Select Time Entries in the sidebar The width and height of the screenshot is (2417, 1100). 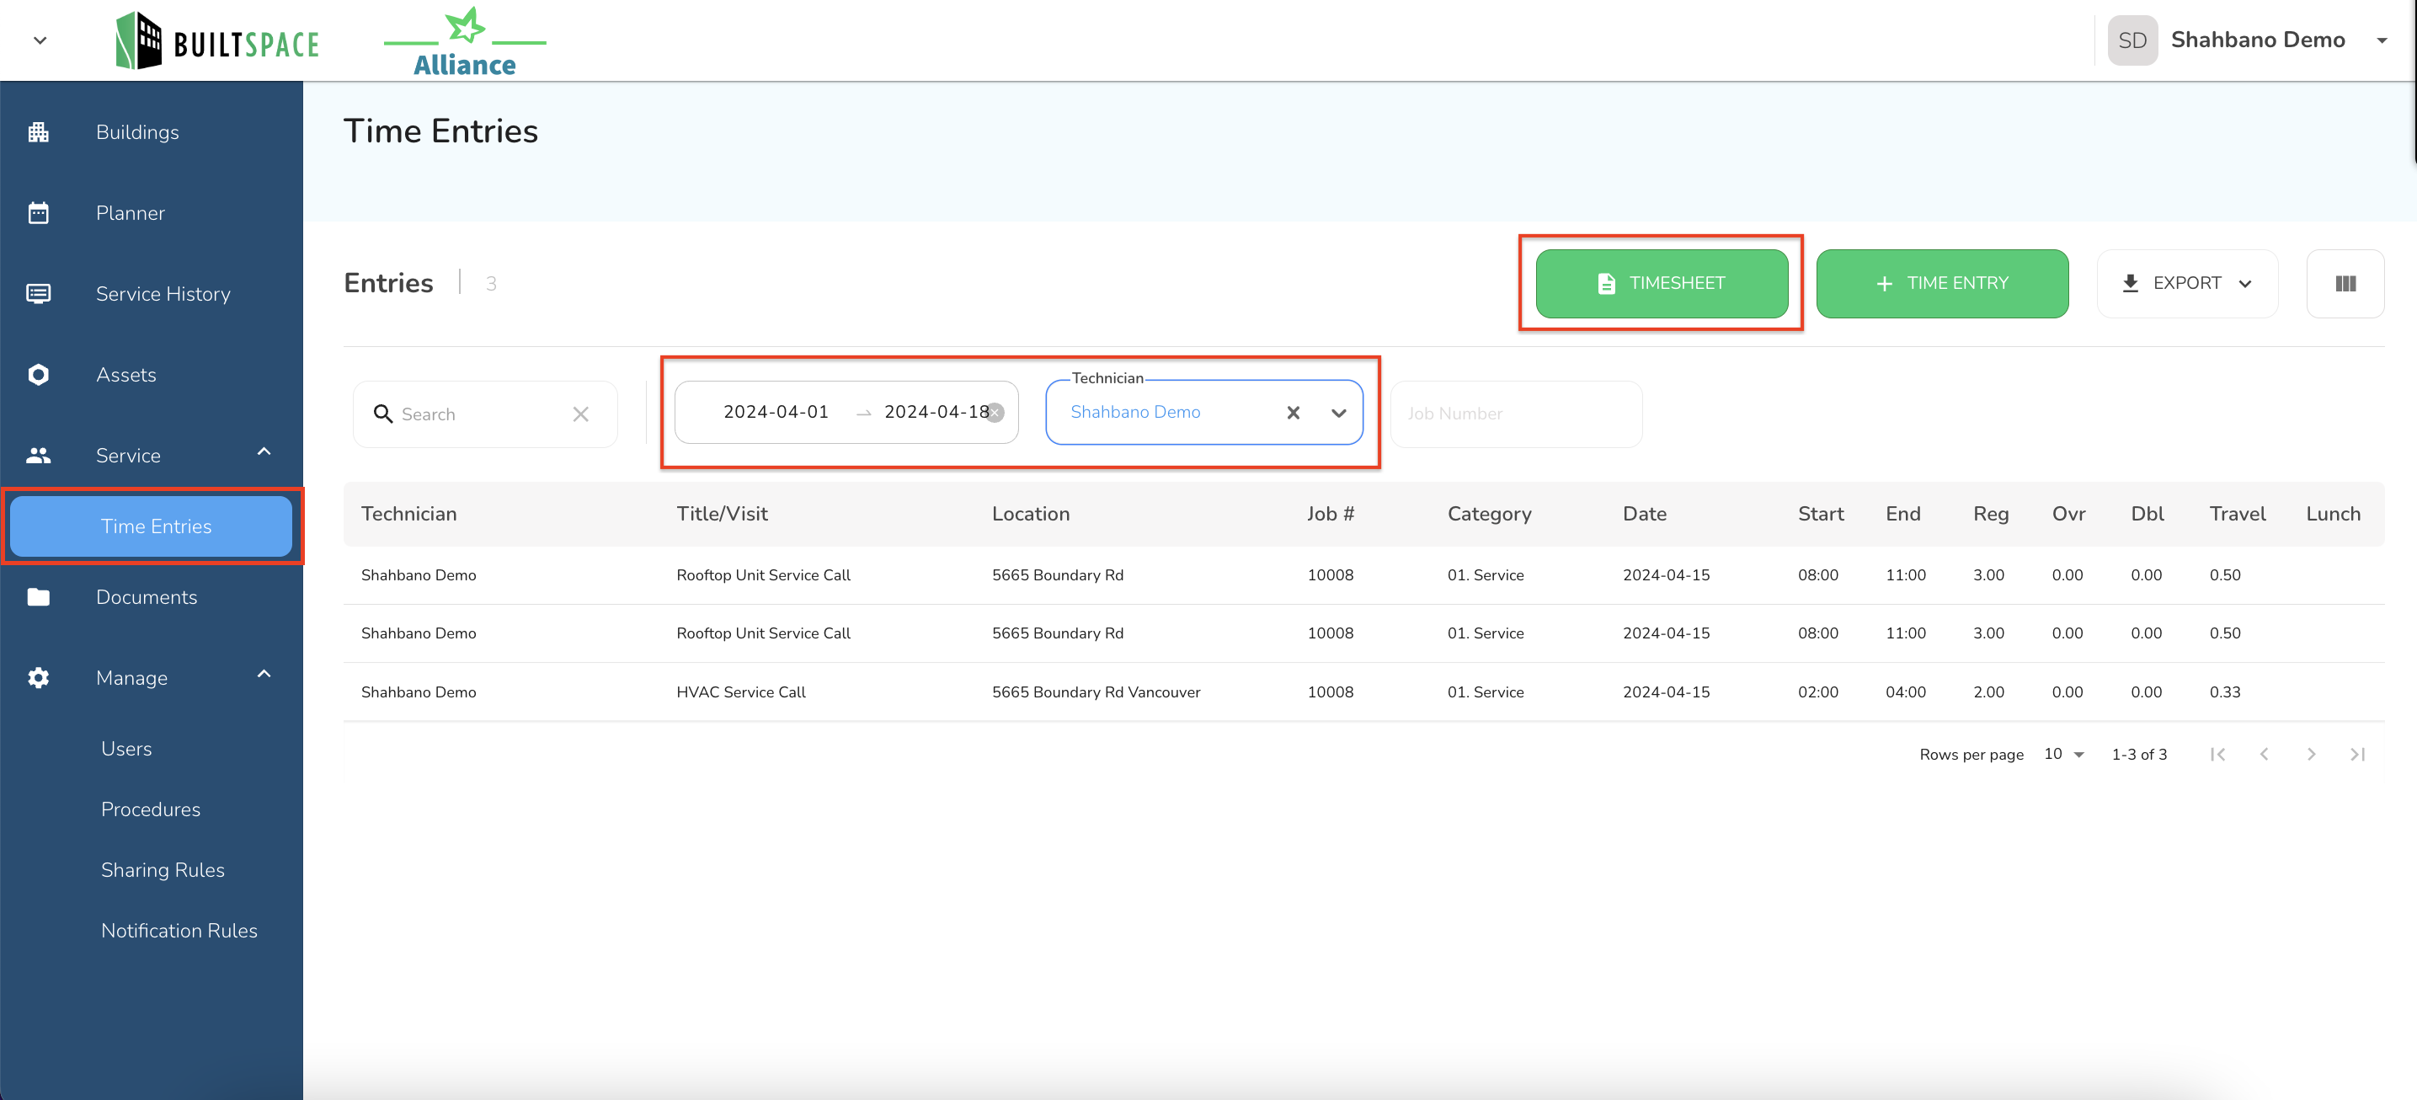click(151, 526)
